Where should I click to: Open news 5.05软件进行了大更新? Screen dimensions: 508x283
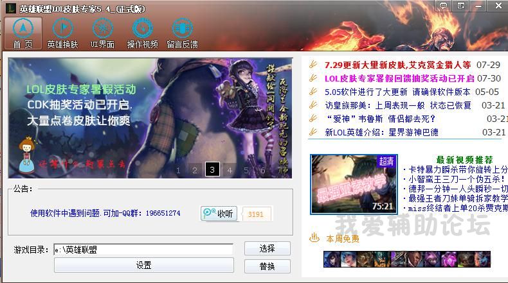[397, 92]
